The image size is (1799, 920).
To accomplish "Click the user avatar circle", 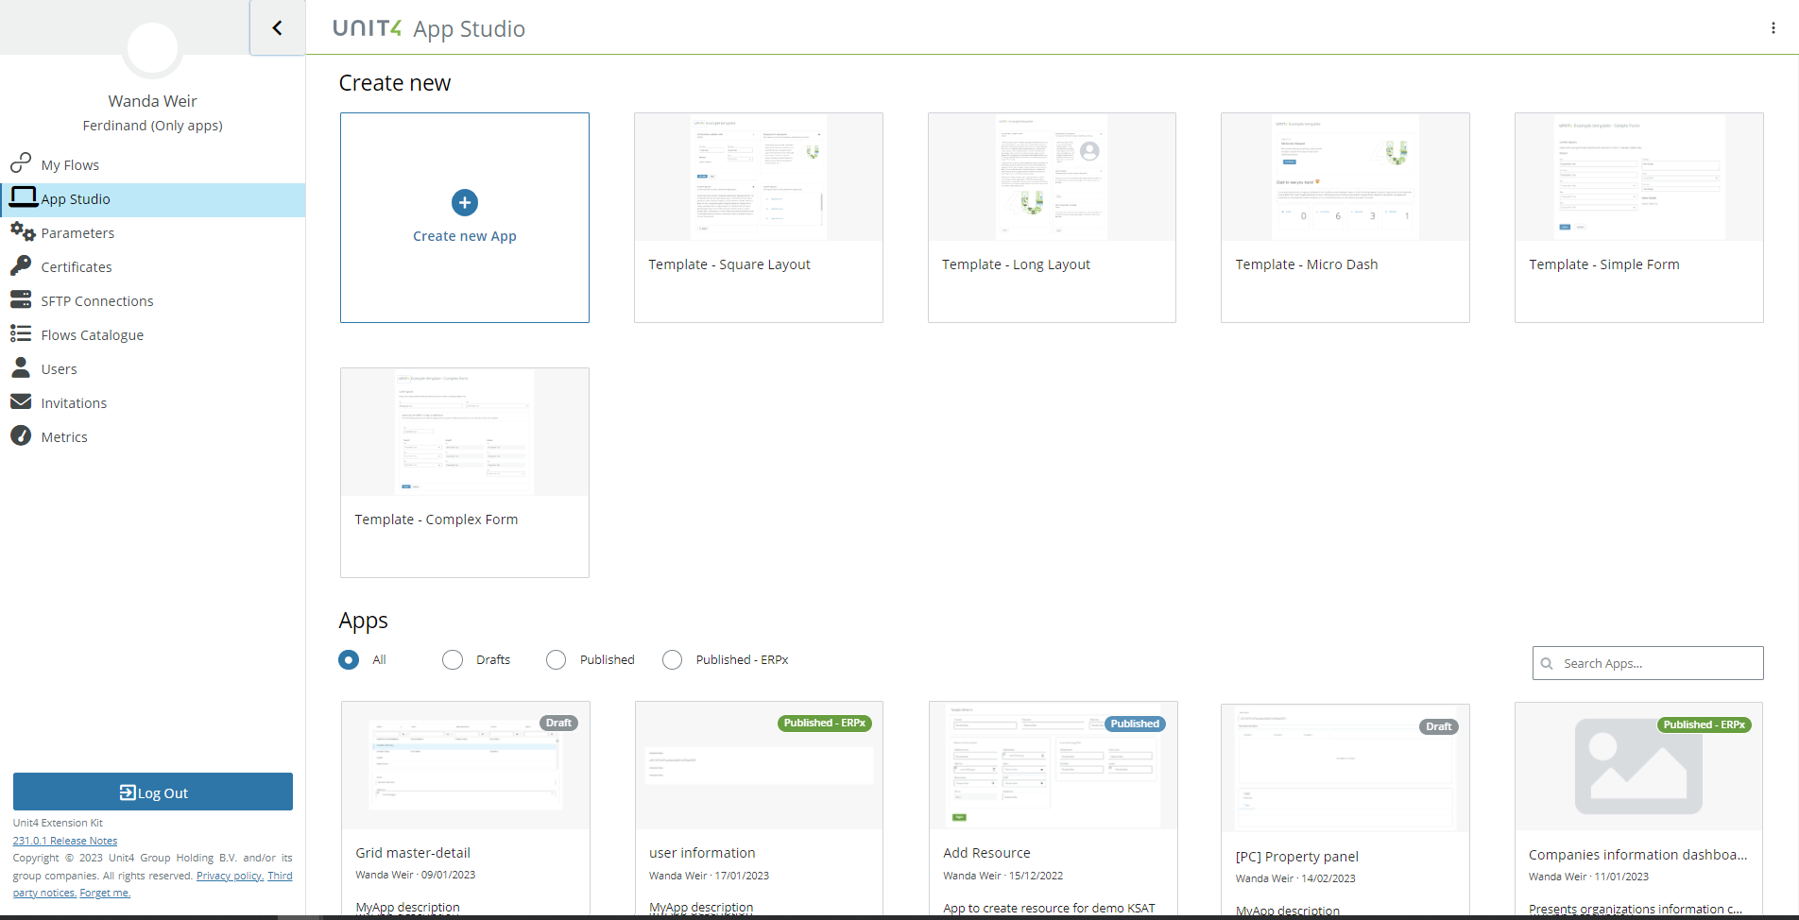I will point(152,47).
